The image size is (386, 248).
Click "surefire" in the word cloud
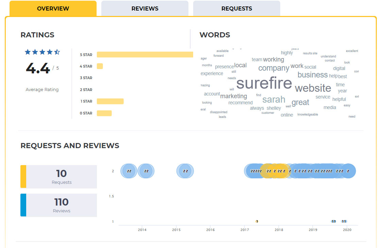tap(264, 84)
